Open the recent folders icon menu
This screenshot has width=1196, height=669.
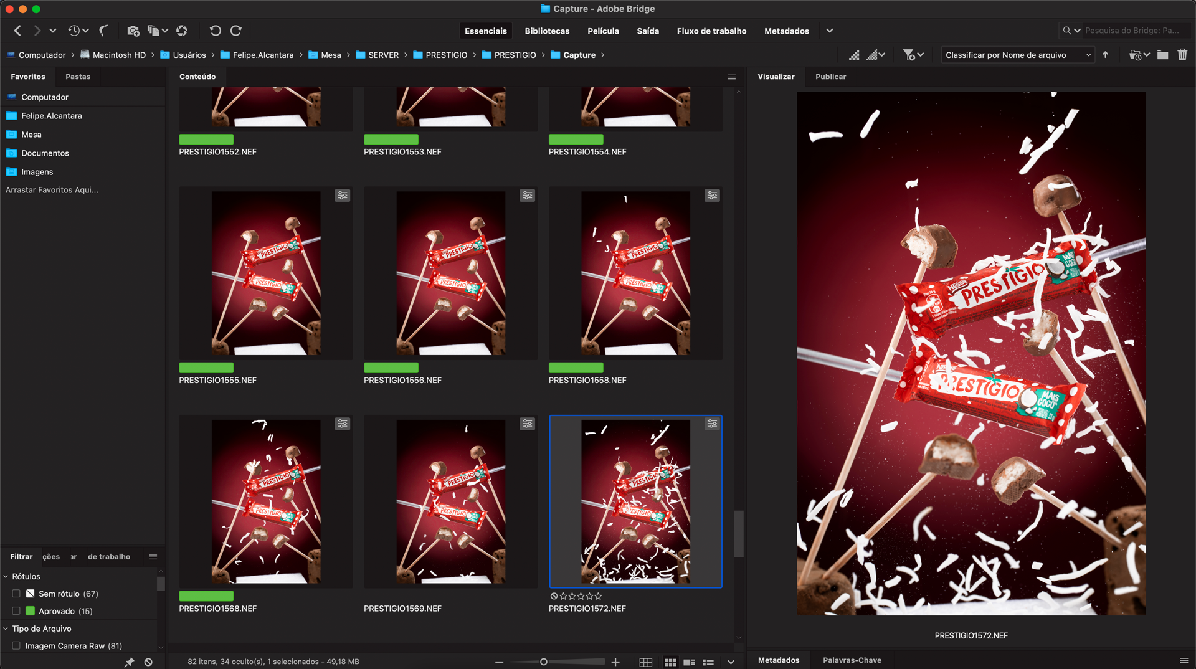1139,55
